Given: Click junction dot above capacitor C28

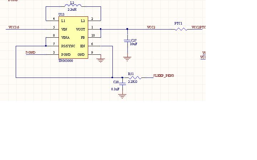Looking at the screenshot, I should pos(122,78).
